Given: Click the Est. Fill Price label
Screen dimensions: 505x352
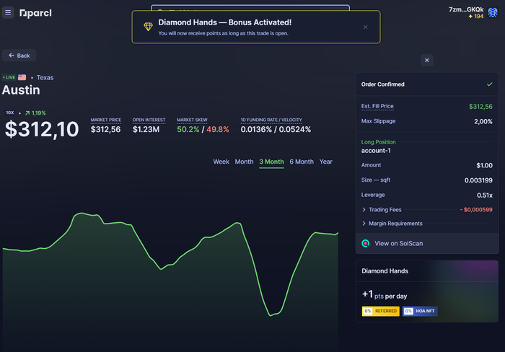Looking at the screenshot, I should (377, 106).
